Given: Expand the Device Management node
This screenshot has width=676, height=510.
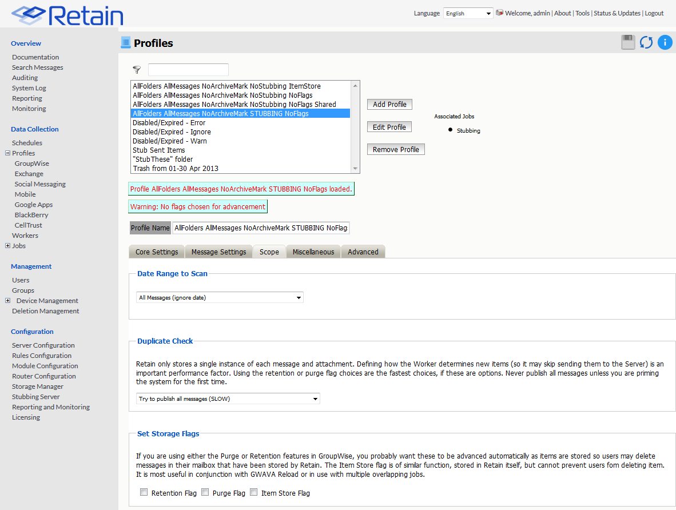Looking at the screenshot, I should (x=7, y=301).
